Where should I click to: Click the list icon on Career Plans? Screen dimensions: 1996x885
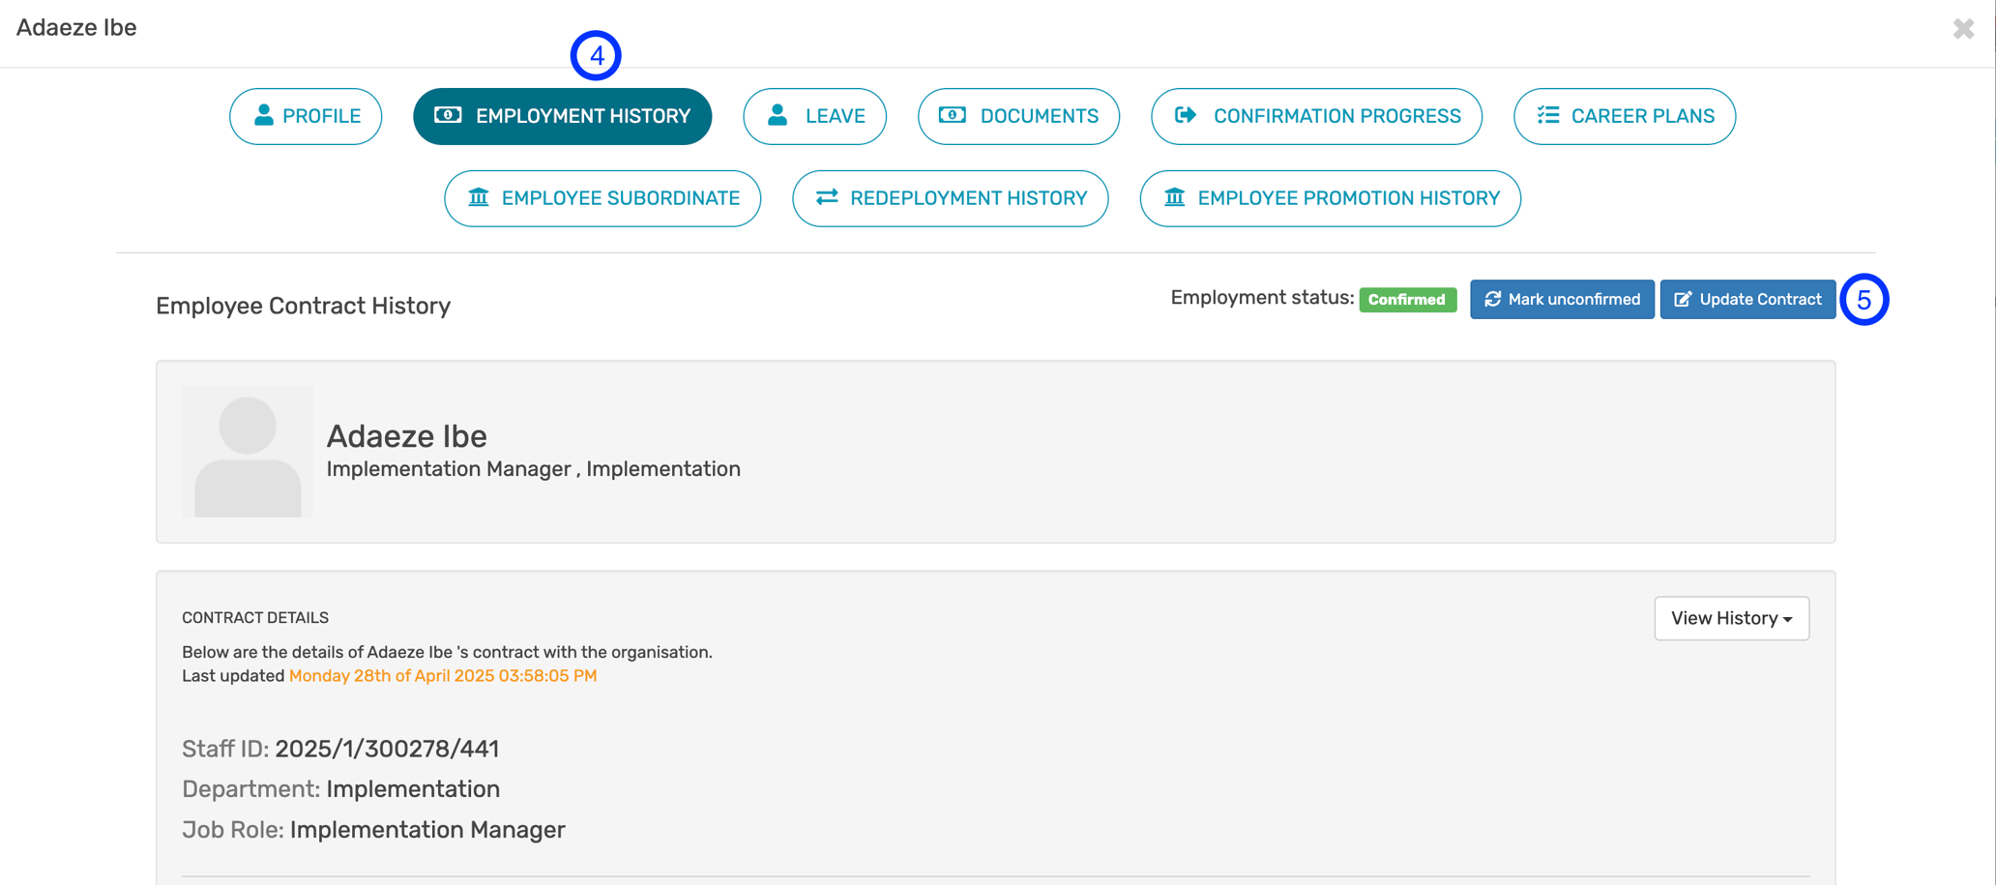pos(1548,115)
